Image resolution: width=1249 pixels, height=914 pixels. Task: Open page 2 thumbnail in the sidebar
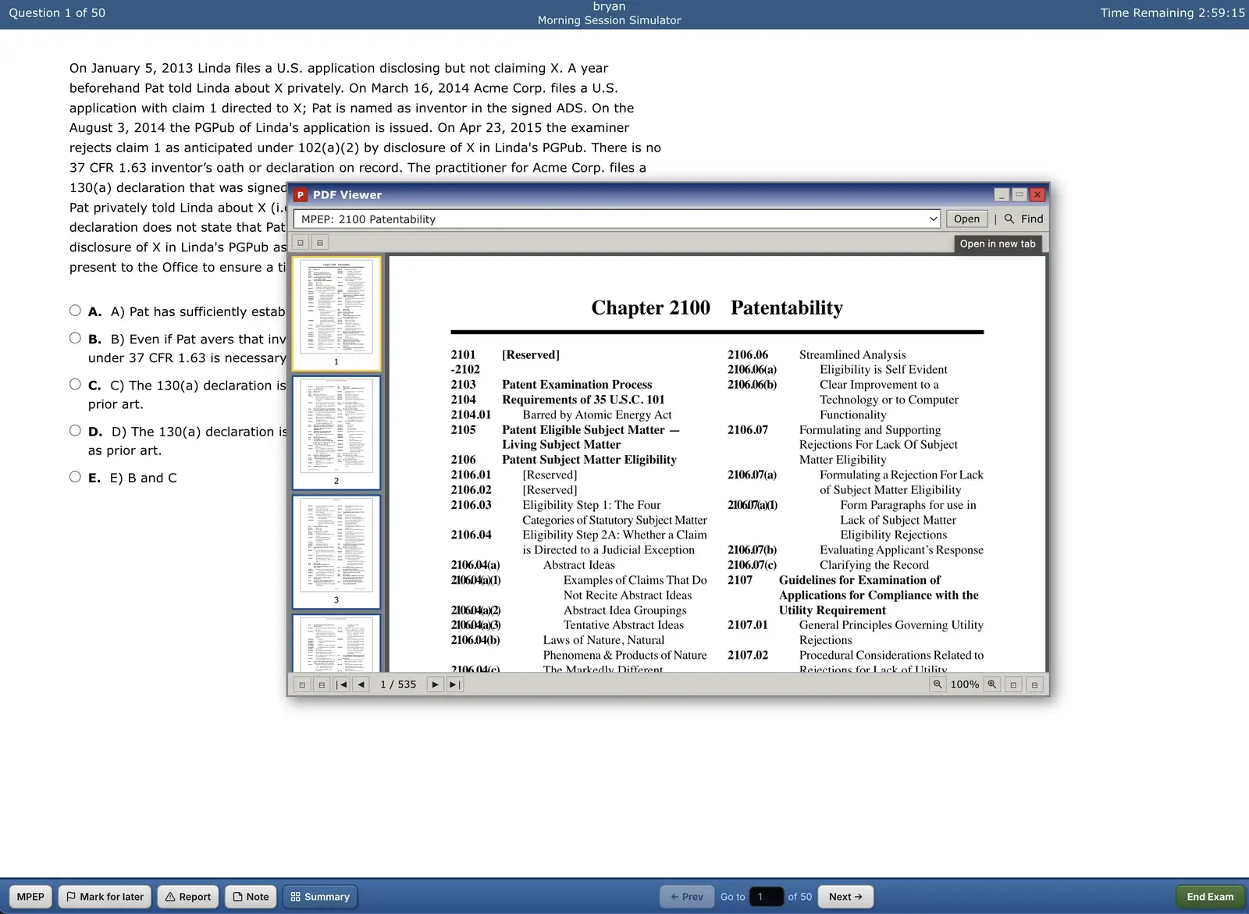[336, 432]
